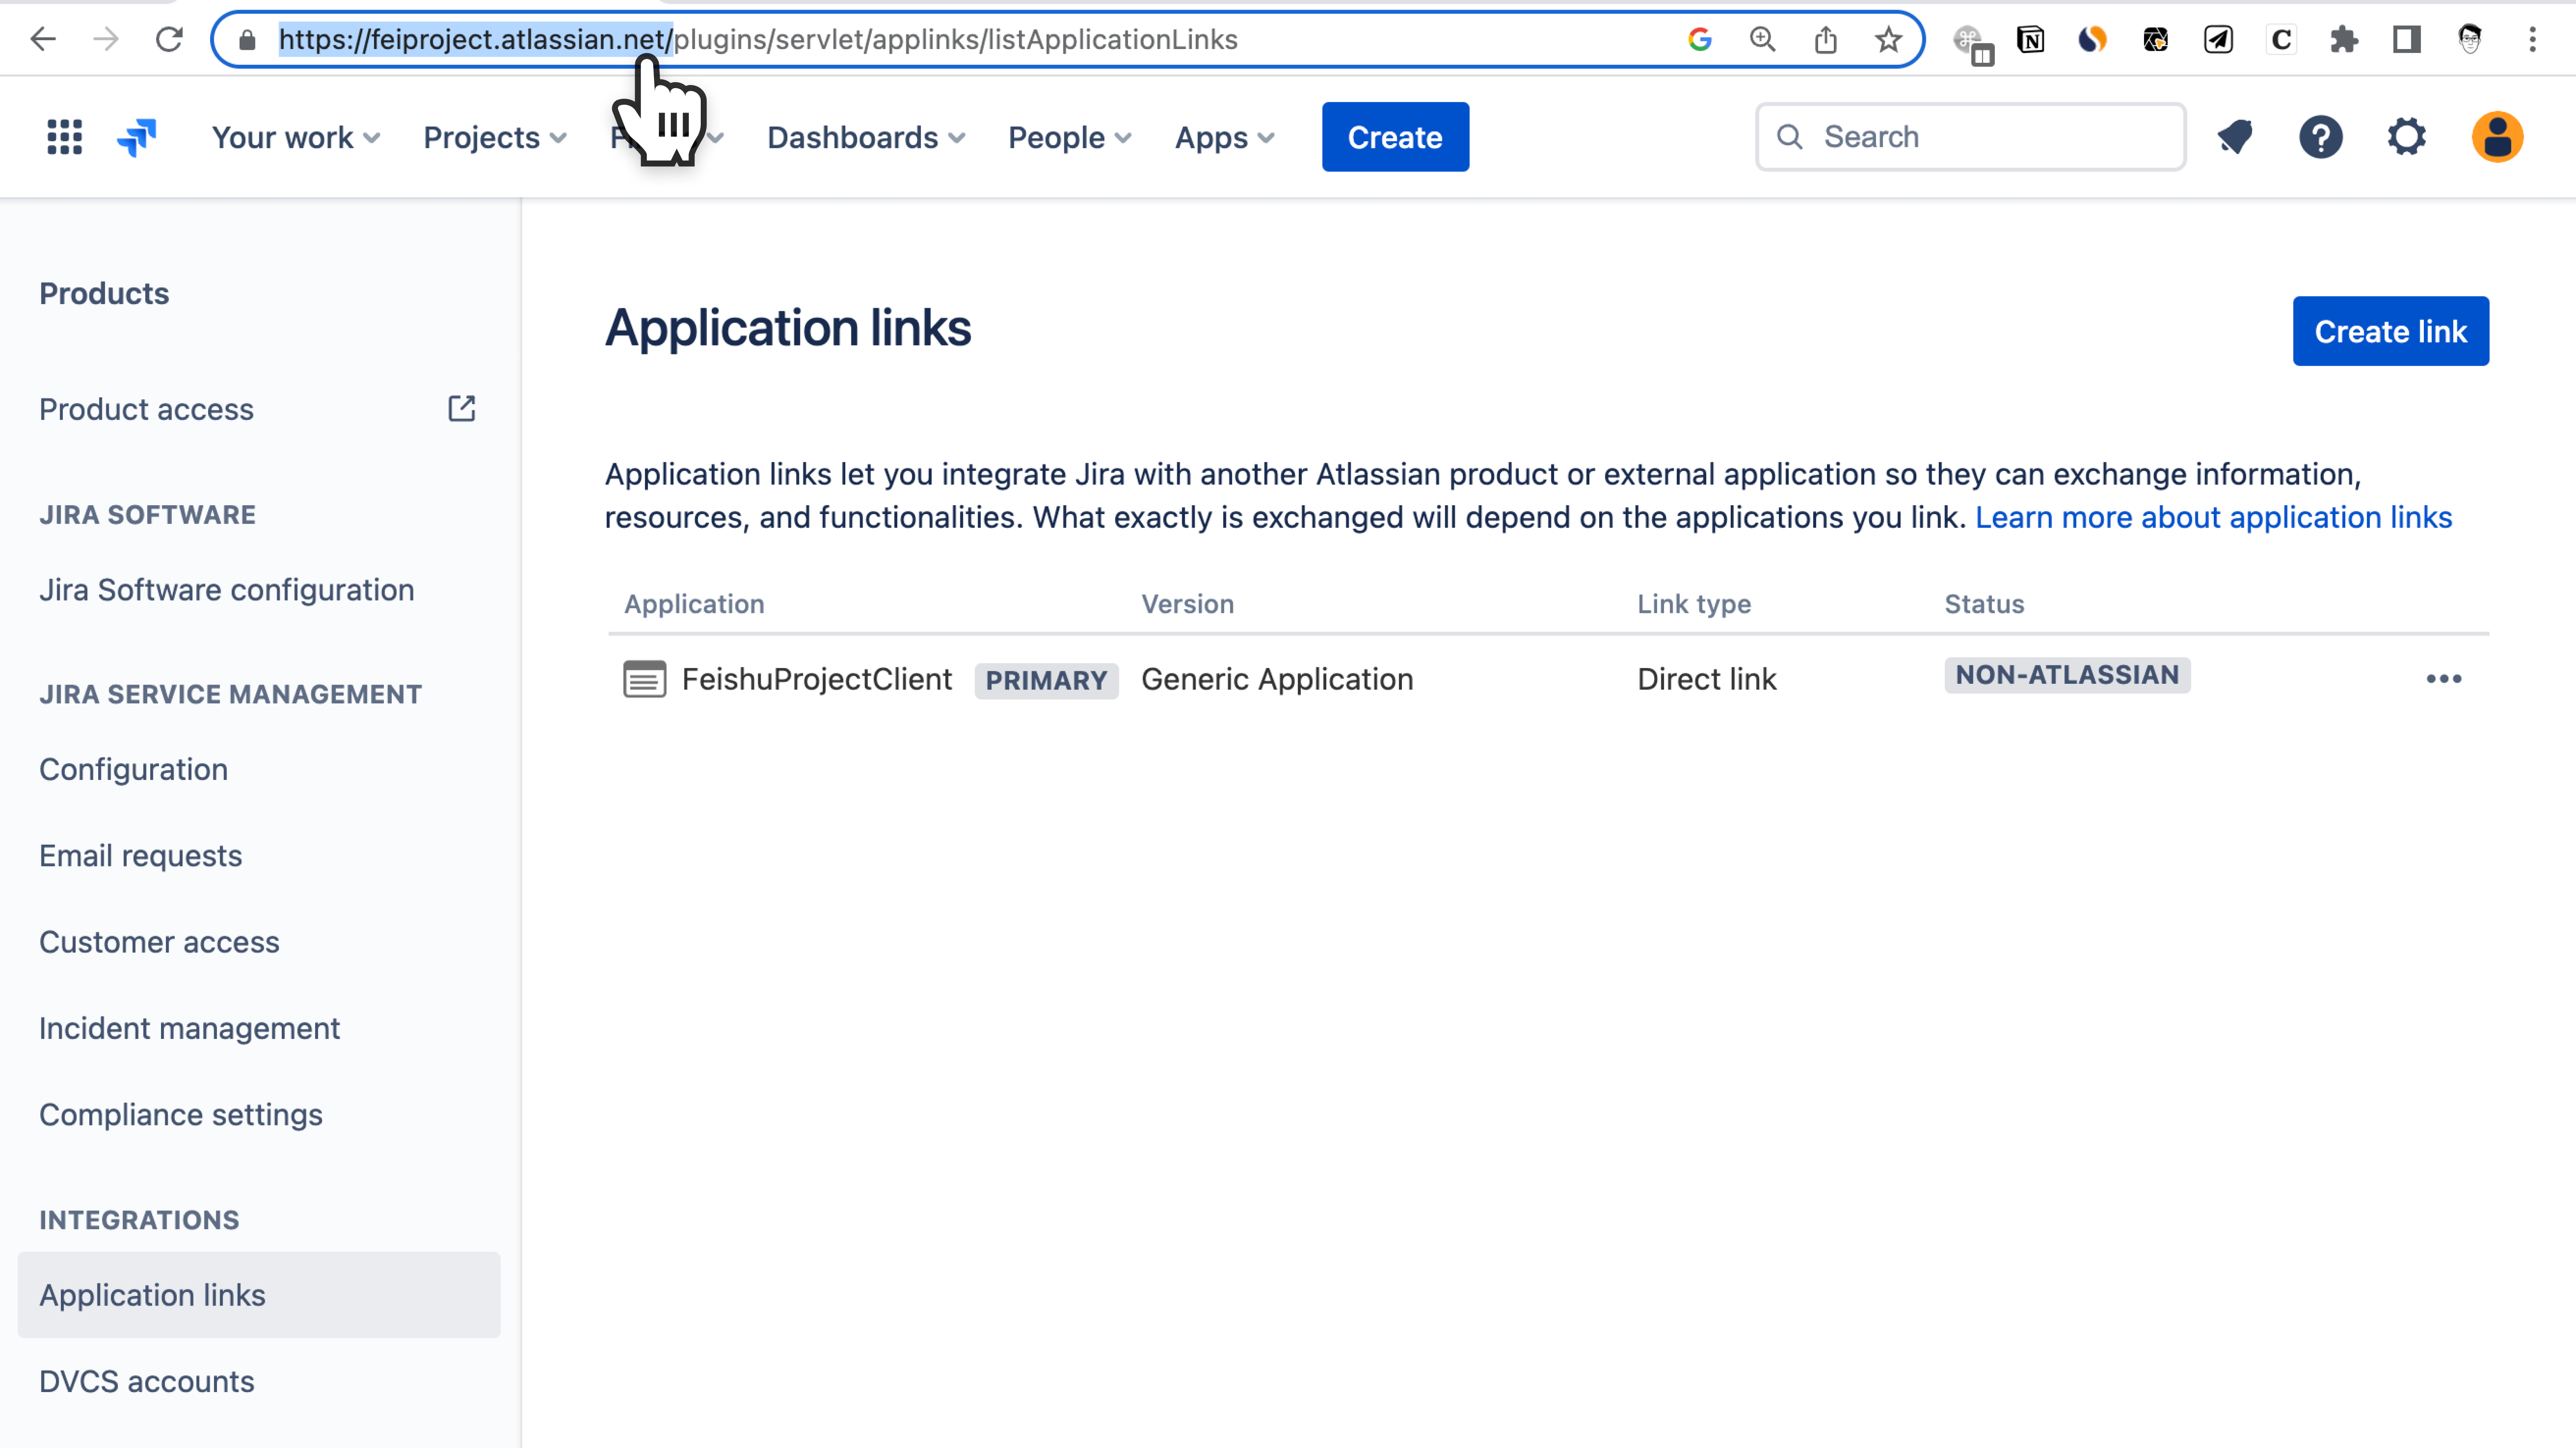Reload the page with the refresh icon
Screen dimensions: 2576x1448
[x=169, y=39]
